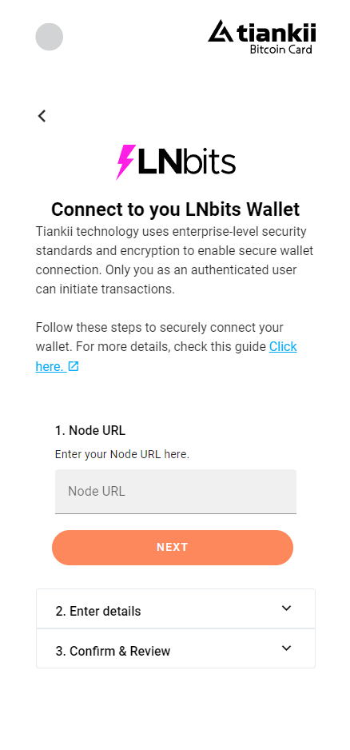Viewport: 350px width, 750px height.
Task: Click the tiankii wordmark text in header
Action: click(x=276, y=33)
